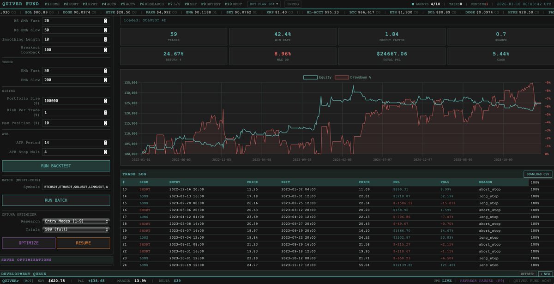This screenshot has height=284, width=554.
Task: Click the EMA Slow input field
Action: pos(76,80)
